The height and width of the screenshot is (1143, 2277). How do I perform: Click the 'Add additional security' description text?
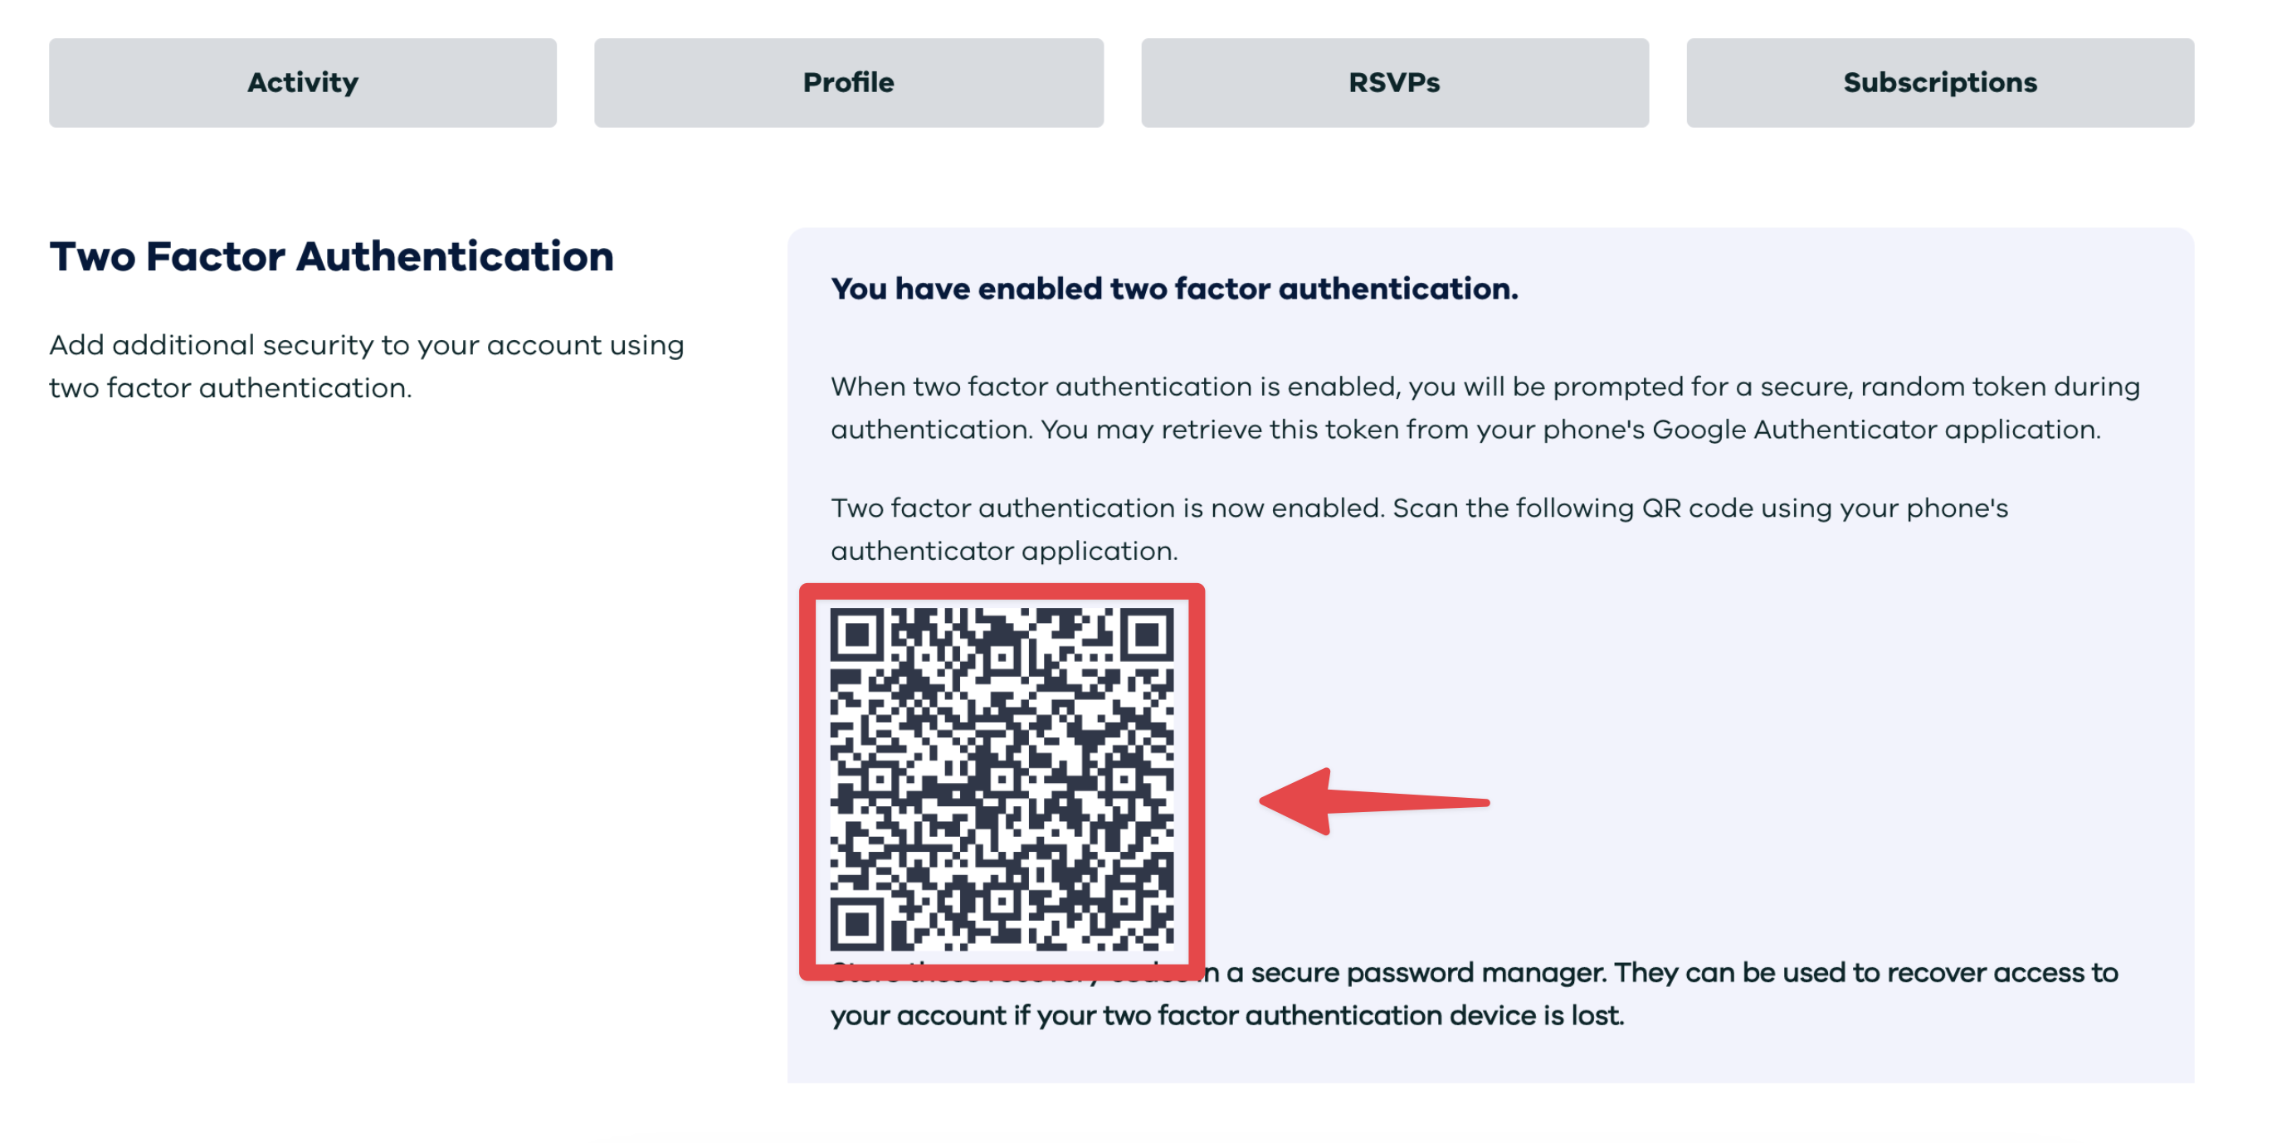pos(366,344)
